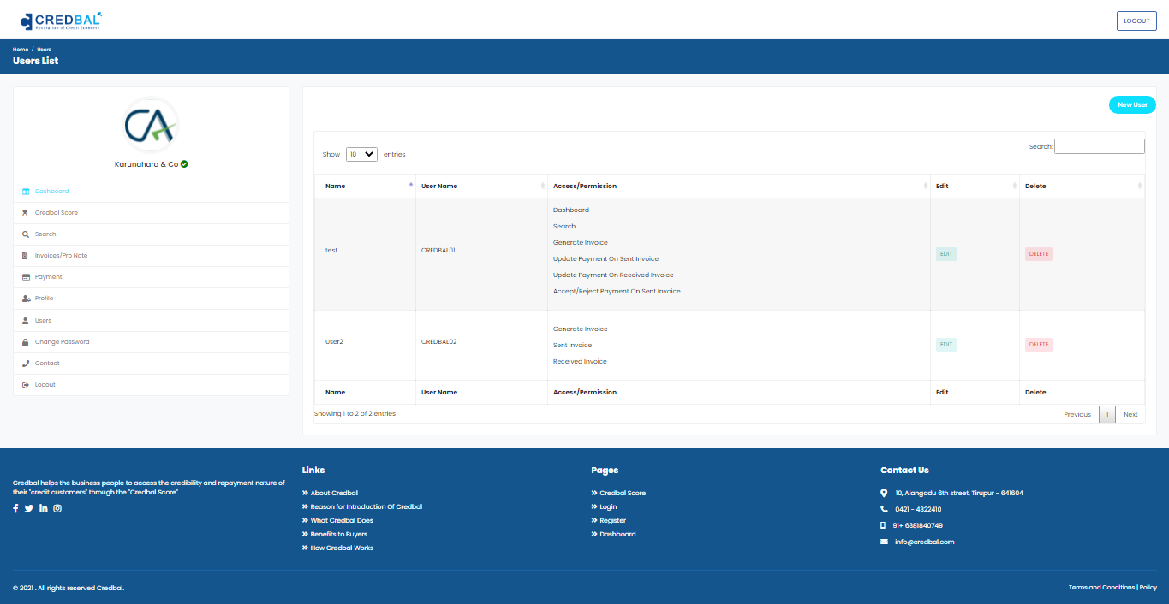1169x604 pixels.
Task: Open the Show entries count dropdown
Action: [361, 154]
